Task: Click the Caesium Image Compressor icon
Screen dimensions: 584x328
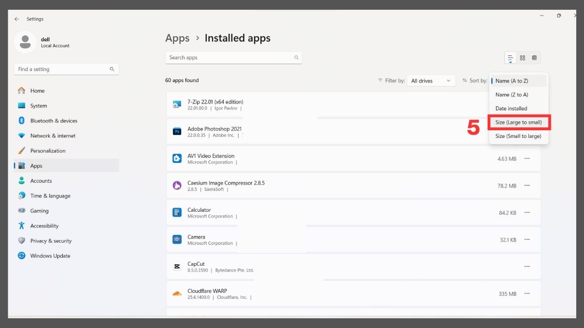Action: click(177, 186)
